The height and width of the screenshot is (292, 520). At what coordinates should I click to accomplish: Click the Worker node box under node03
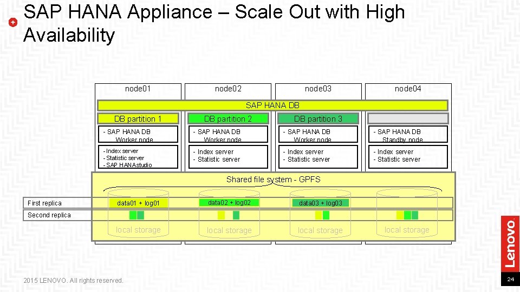[x=318, y=134]
